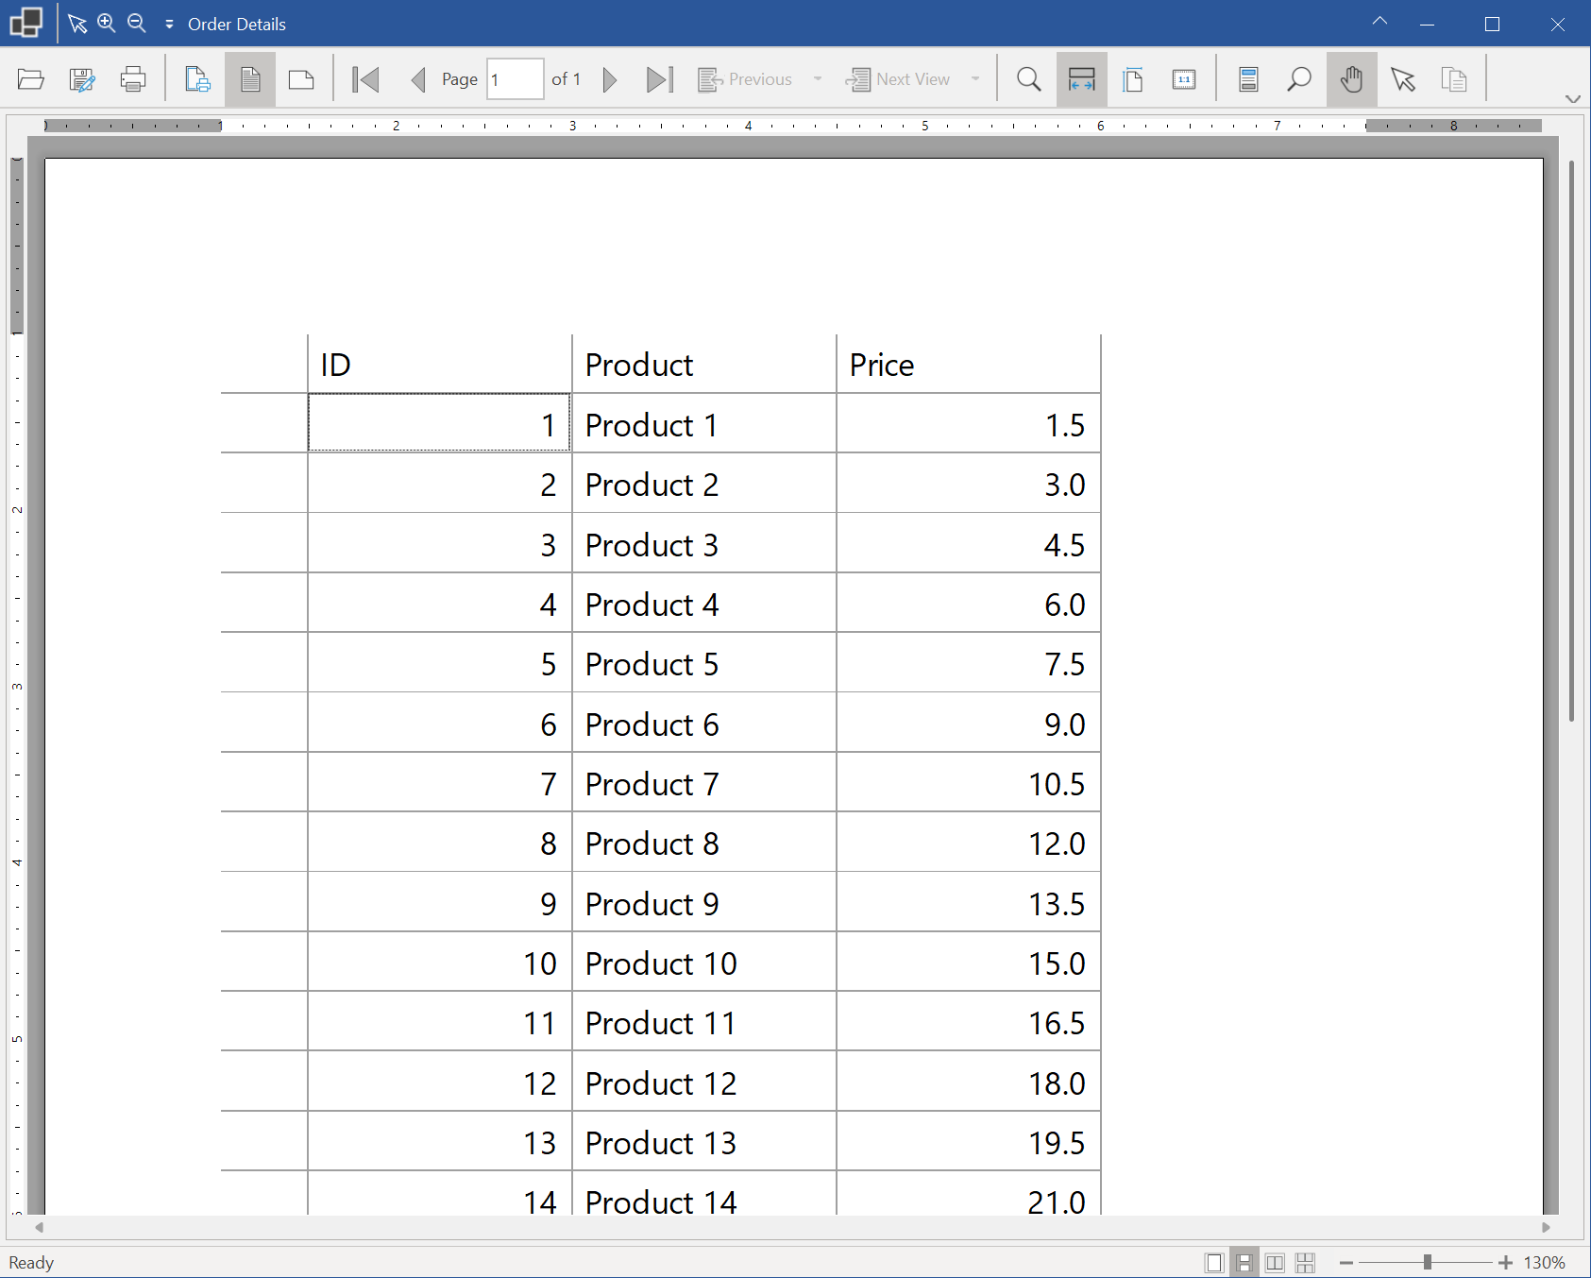Toggle the Hand pan tool
Screen dimensions: 1591x1278
[x=1351, y=79]
